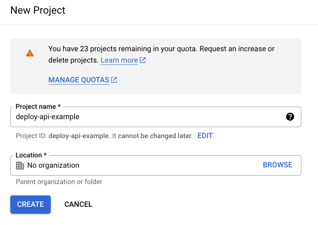Click the 'Parent organization or folder' hint
This screenshot has width=318, height=225.
pos(59,182)
